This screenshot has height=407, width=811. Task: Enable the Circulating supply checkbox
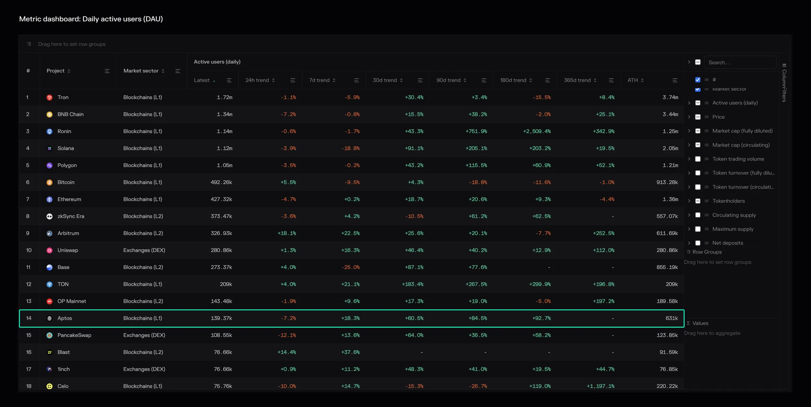tap(698, 215)
